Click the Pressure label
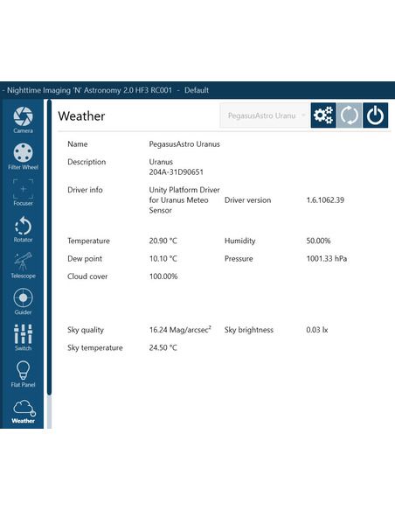The height and width of the screenshot is (511, 395). tap(239, 259)
